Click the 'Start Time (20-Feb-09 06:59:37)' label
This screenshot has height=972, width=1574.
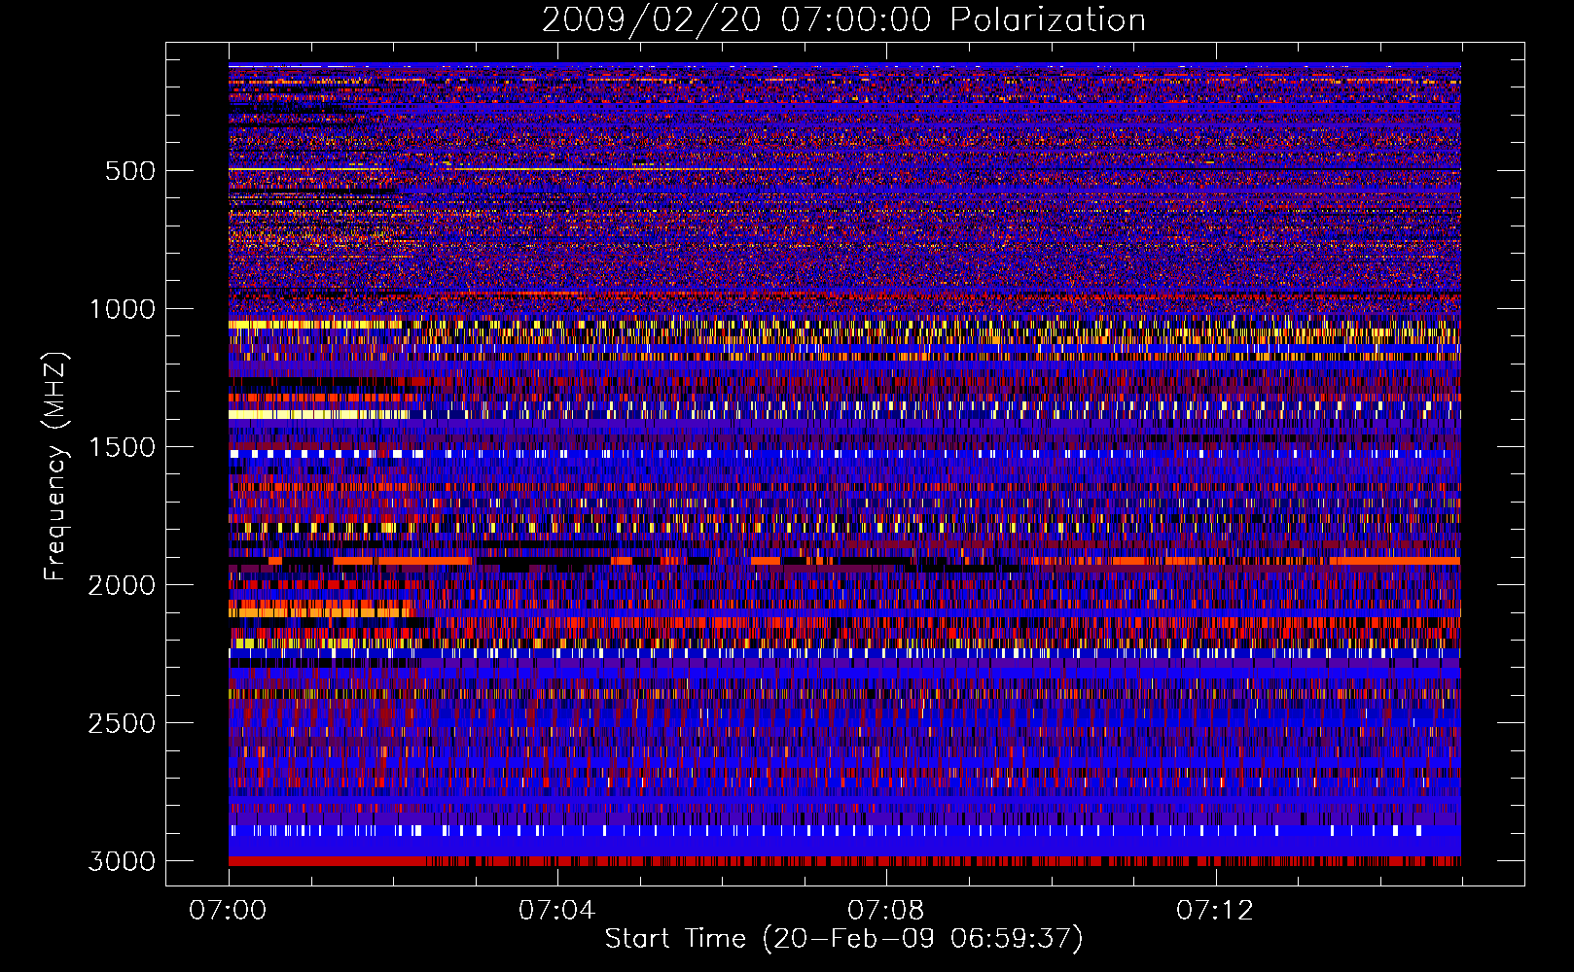[x=843, y=939]
